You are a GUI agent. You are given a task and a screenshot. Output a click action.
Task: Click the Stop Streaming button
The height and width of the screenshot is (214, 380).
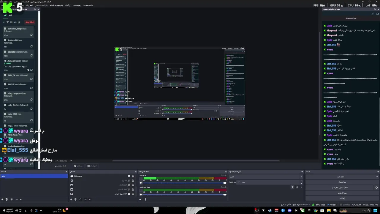pyautogui.click(x=340, y=177)
